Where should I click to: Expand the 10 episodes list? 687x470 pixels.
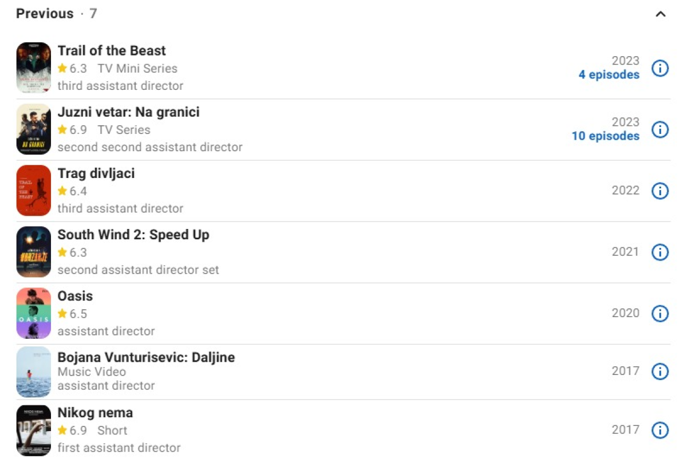point(605,136)
